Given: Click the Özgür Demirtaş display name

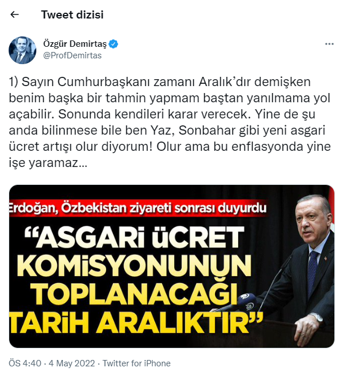Looking at the screenshot, I should tap(75, 44).
